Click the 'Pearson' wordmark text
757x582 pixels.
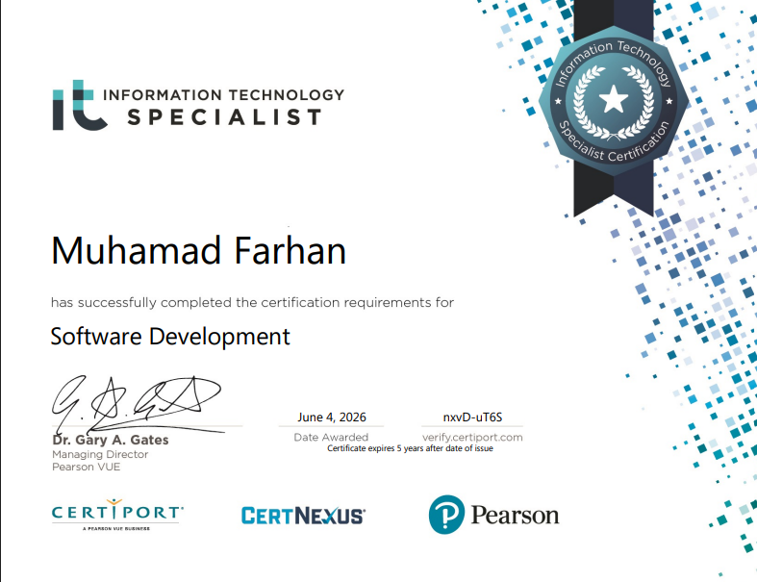click(515, 515)
